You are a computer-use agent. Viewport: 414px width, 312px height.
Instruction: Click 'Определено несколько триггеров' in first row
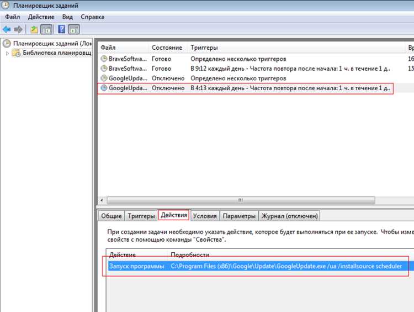point(238,59)
